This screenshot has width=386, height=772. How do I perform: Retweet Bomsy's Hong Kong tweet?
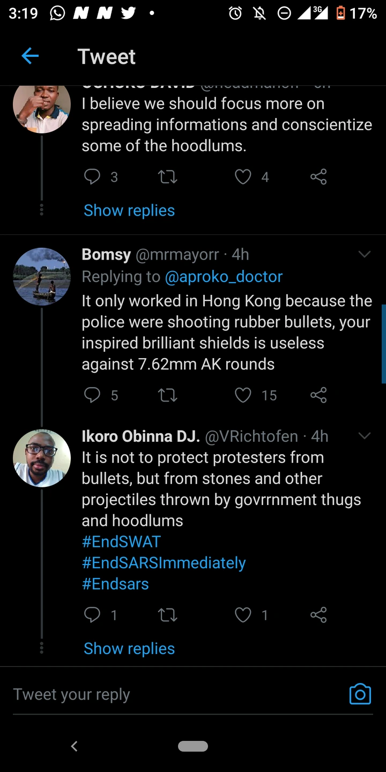(x=168, y=395)
